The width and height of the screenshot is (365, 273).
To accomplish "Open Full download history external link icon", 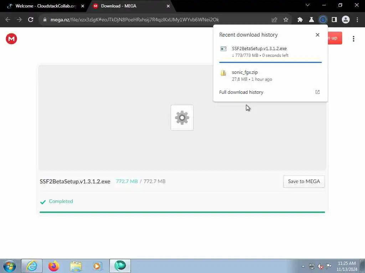I will coord(318,92).
